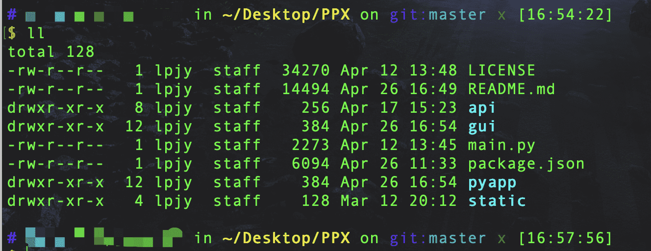Click the "Mar 12 20:12" modification date
The width and height of the screenshot is (651, 251).
[399, 201]
